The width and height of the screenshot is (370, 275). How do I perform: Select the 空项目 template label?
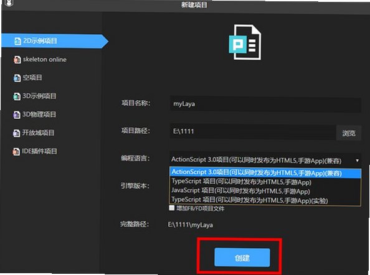[x=32, y=78]
